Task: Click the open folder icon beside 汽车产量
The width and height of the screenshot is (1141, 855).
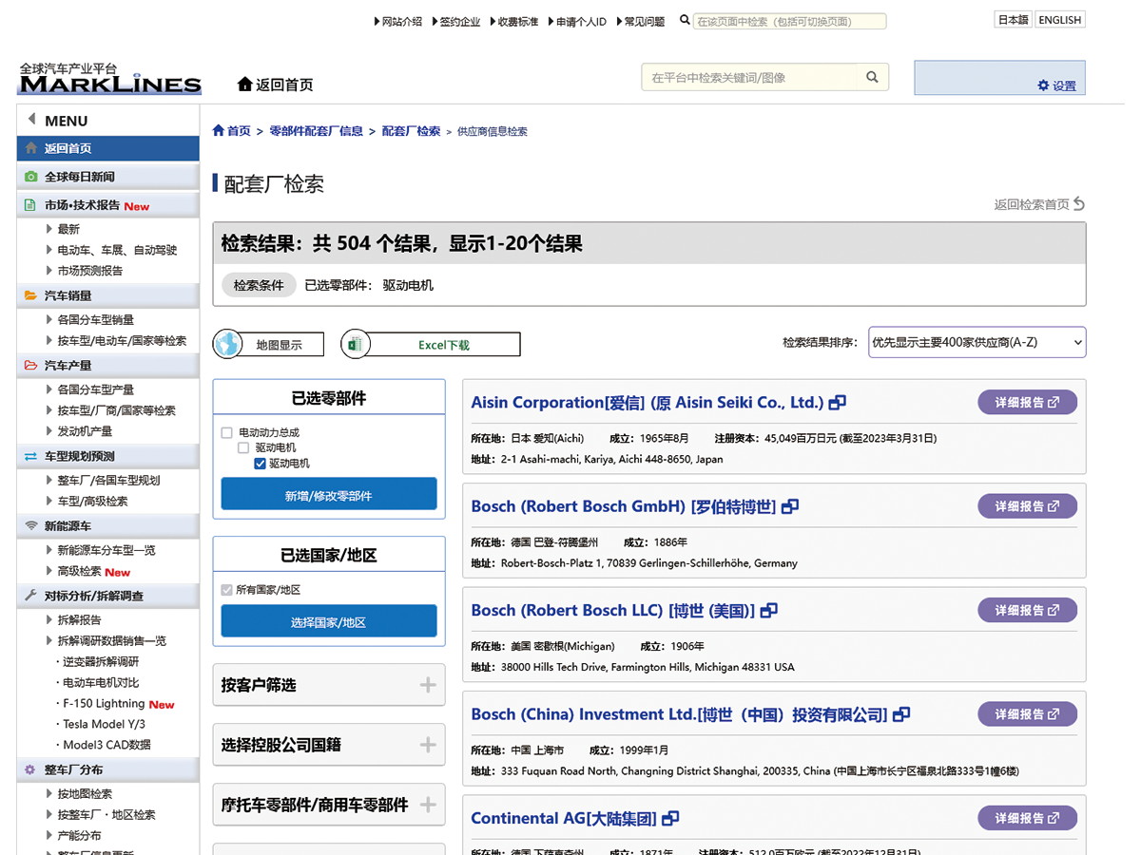Action: (31, 366)
